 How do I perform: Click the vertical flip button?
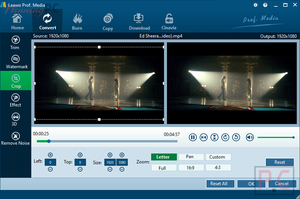click(x=214, y=137)
